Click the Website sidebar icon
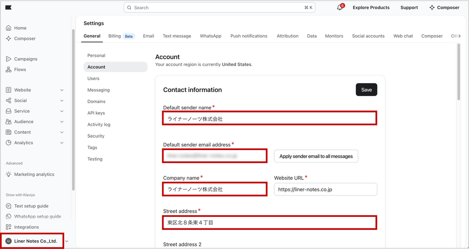Image resolution: width=469 pixels, height=249 pixels. (x=9, y=90)
